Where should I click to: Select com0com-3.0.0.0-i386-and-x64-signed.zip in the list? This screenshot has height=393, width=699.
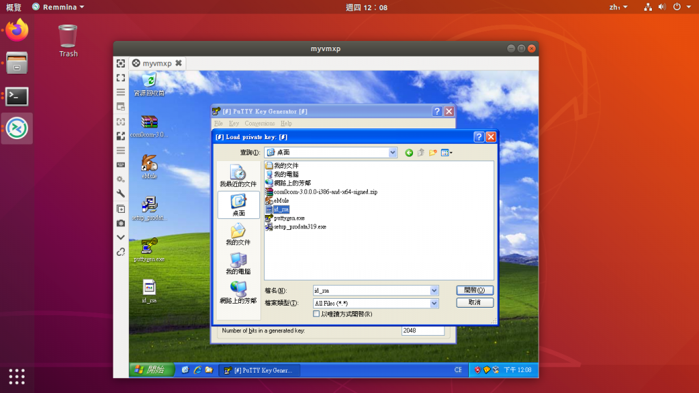click(x=322, y=192)
